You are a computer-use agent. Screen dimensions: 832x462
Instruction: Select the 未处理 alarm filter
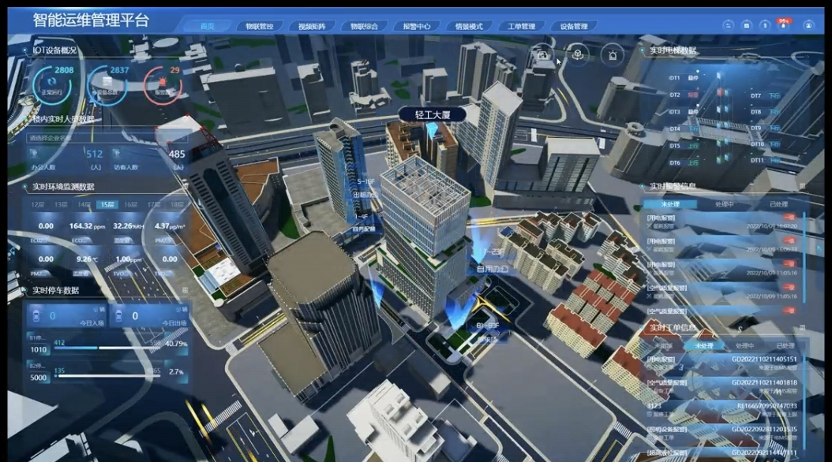[x=669, y=204]
